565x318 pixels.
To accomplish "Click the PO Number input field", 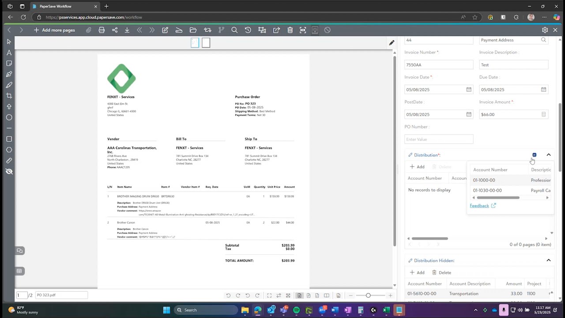I will coord(439,139).
